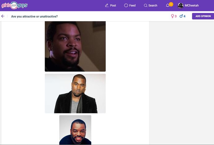Open the image of smiling bearded man

(75, 130)
